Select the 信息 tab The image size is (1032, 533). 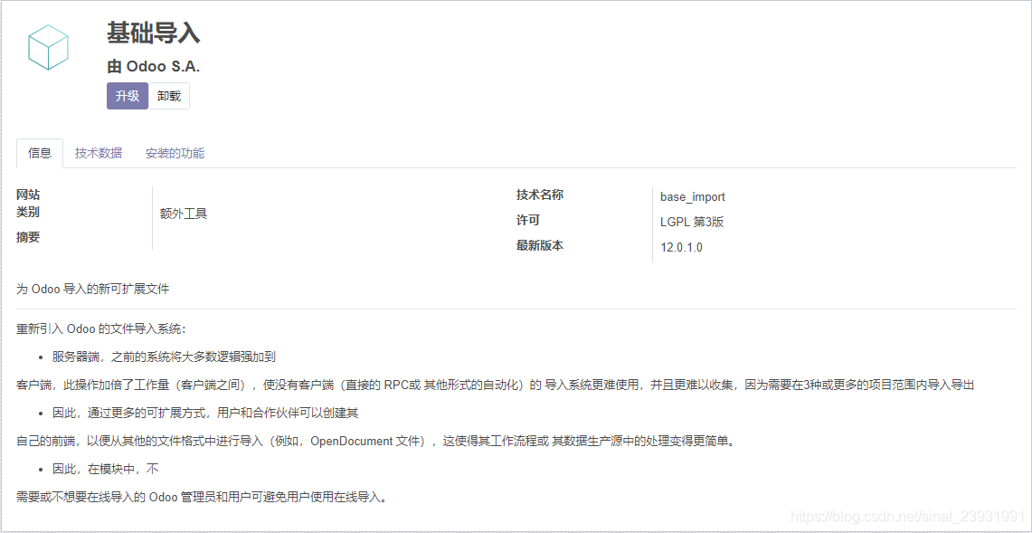pos(40,154)
